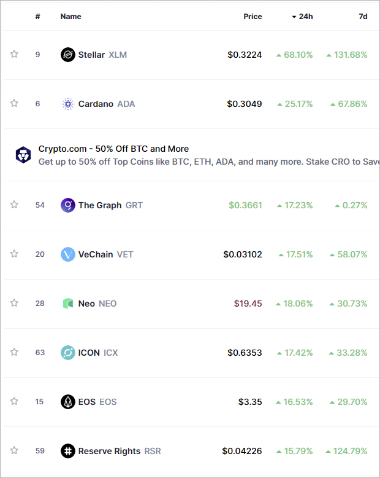Screen dimensions: 380x478
Task: Click the Stellar XLM coin logo
Action: pos(68,55)
